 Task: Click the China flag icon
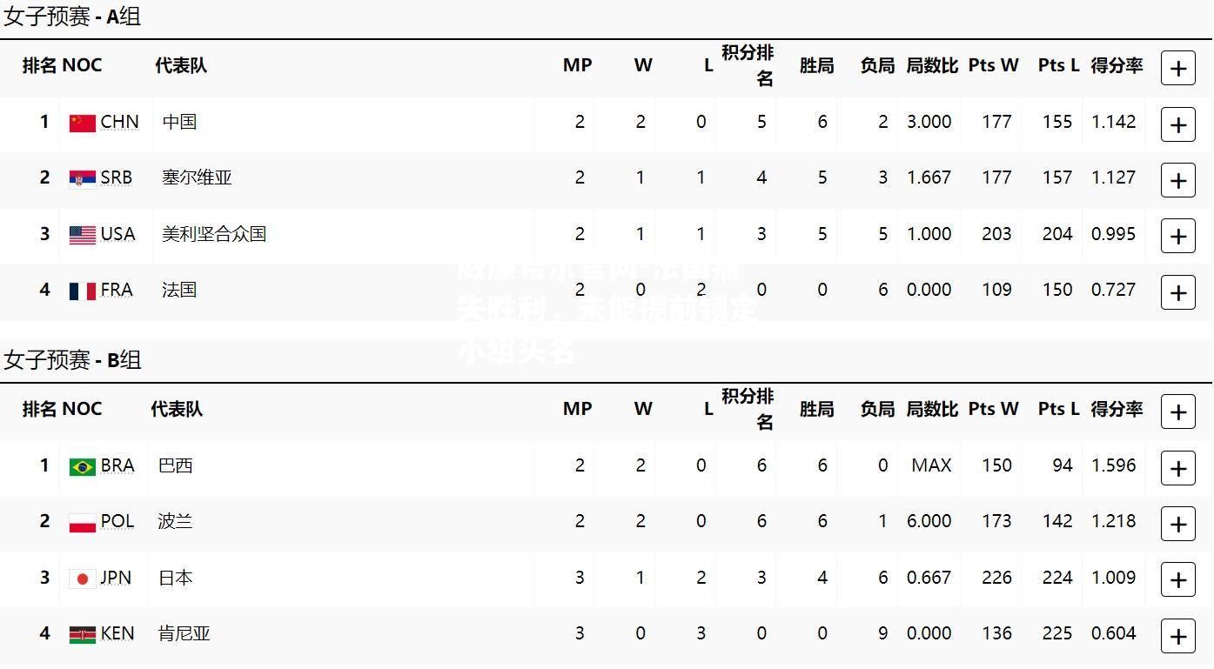pyautogui.click(x=83, y=123)
